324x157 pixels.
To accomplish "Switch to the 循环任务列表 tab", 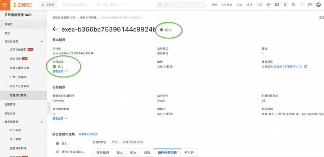I will click(x=167, y=153).
